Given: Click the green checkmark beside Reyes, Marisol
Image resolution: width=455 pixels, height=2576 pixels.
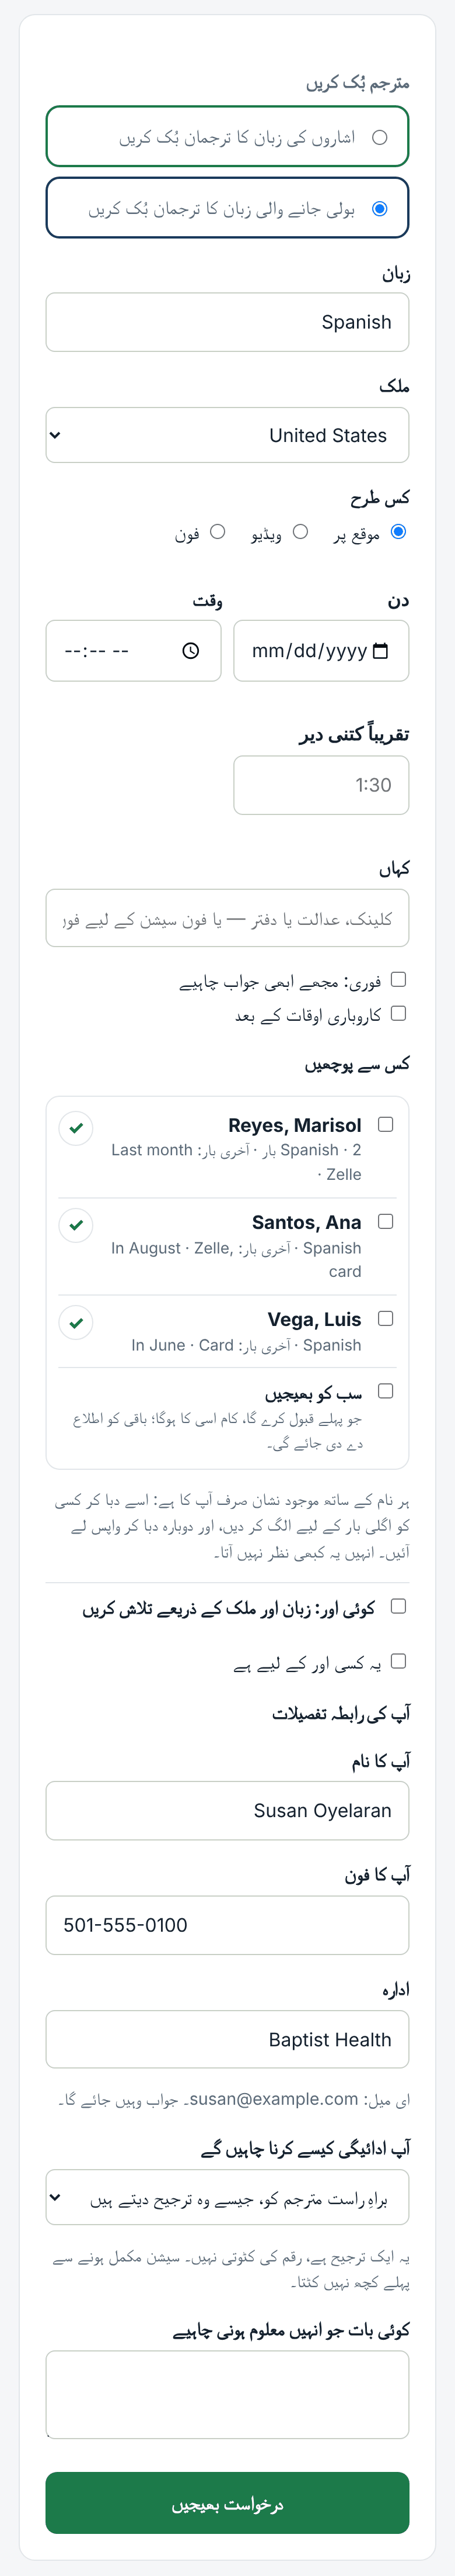Looking at the screenshot, I should 76,1128.
